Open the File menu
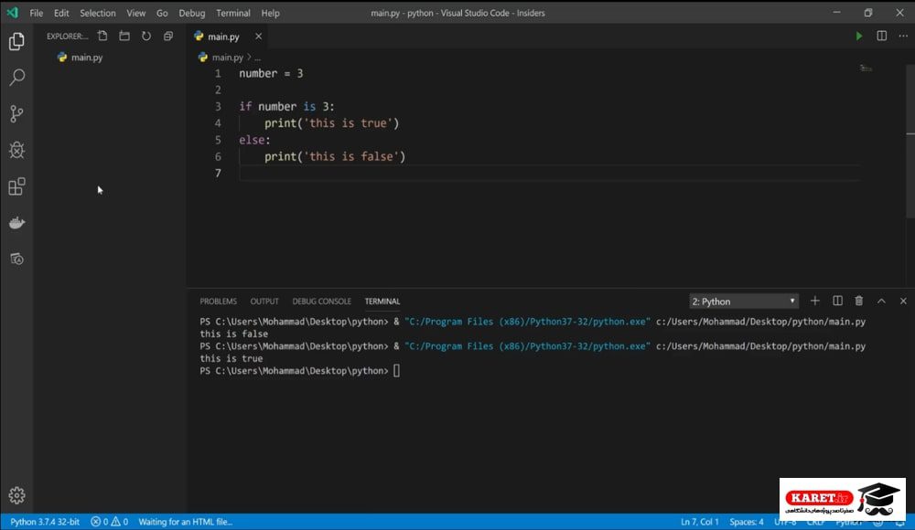 [x=37, y=13]
